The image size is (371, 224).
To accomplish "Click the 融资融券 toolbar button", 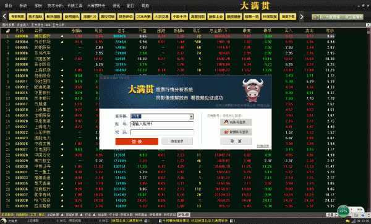I will (x=234, y=16).
